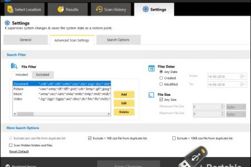Click the Scan History clock icon
Screen dimensions: 251x167
coord(99,9)
